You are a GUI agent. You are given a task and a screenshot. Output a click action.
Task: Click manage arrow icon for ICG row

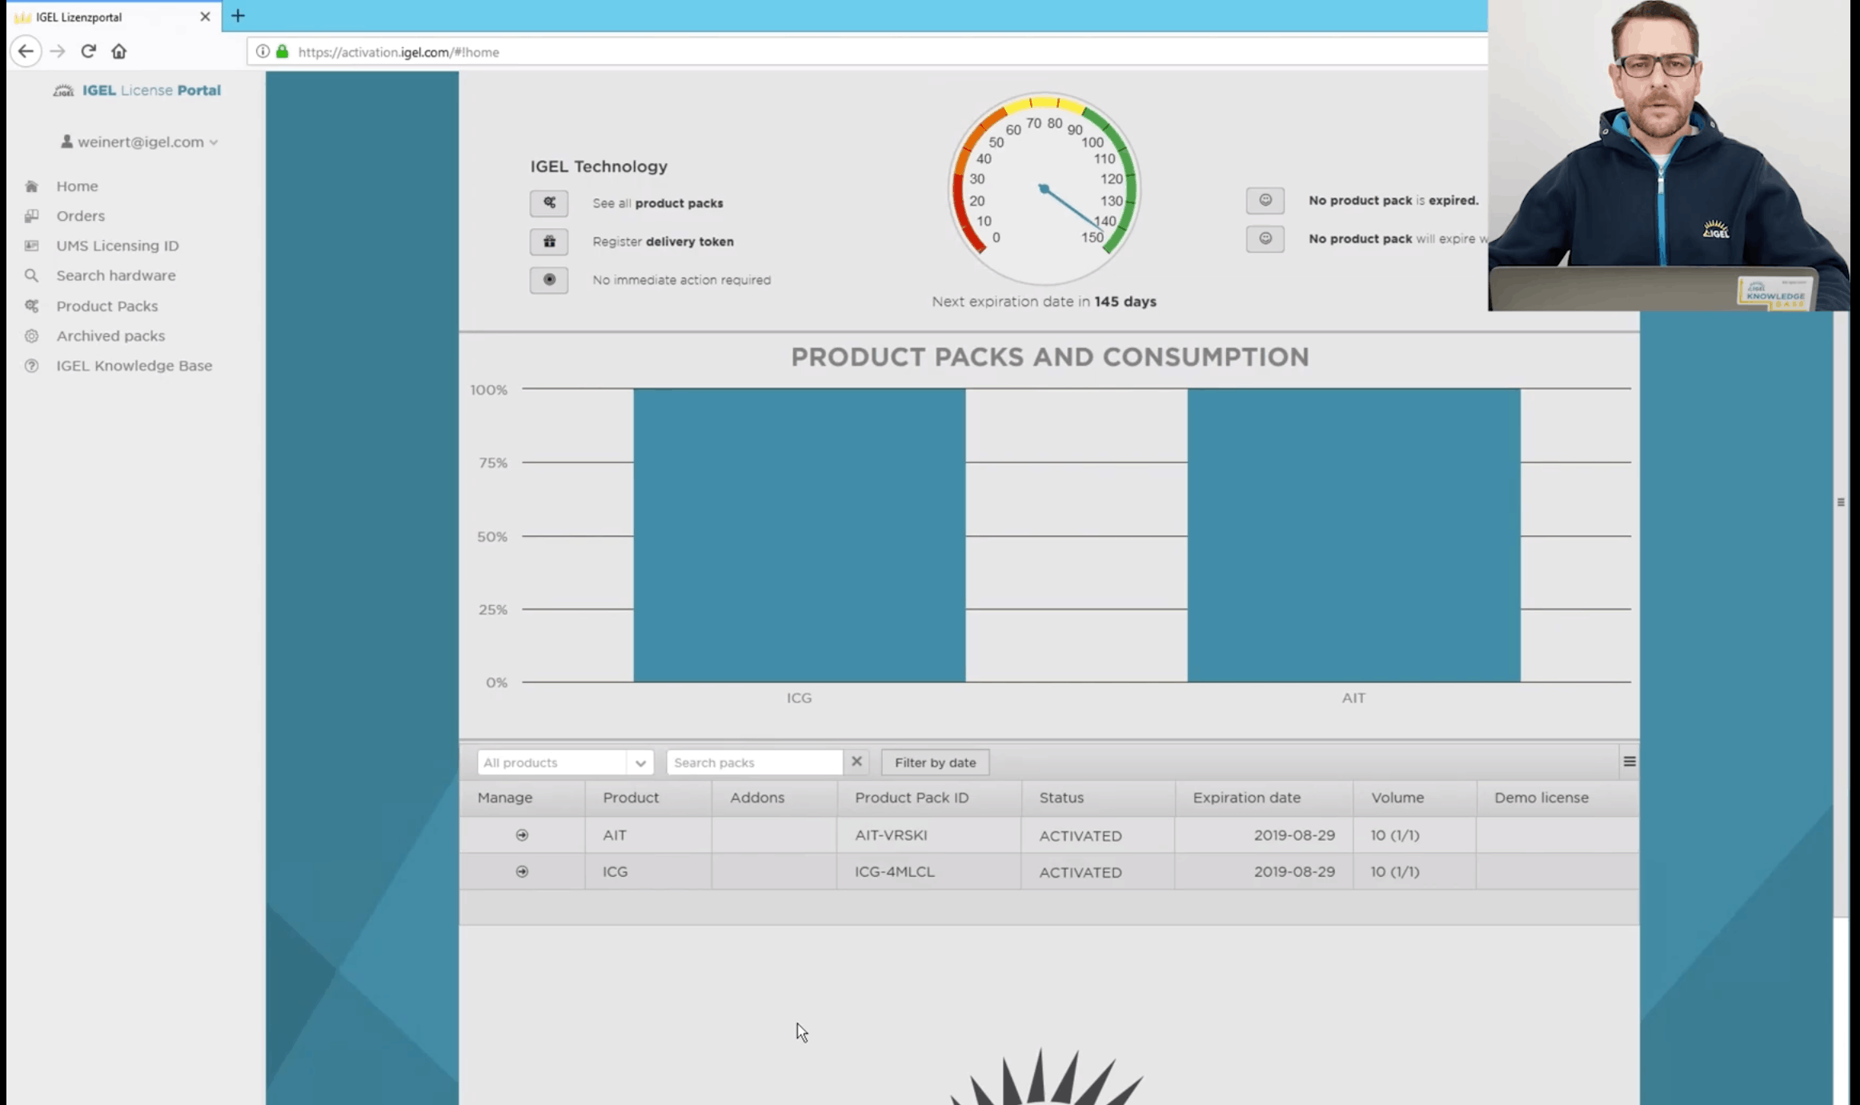(522, 871)
